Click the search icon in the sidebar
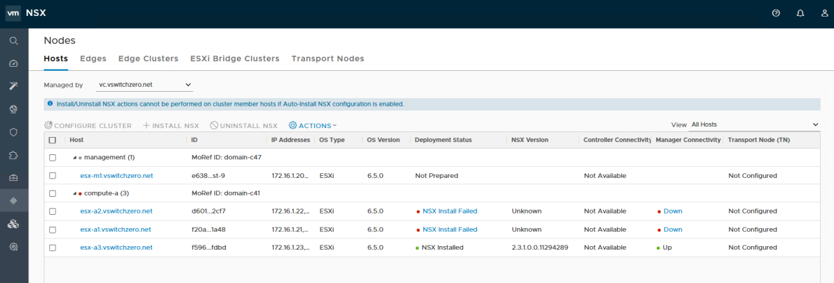834x283 pixels. click(x=13, y=41)
